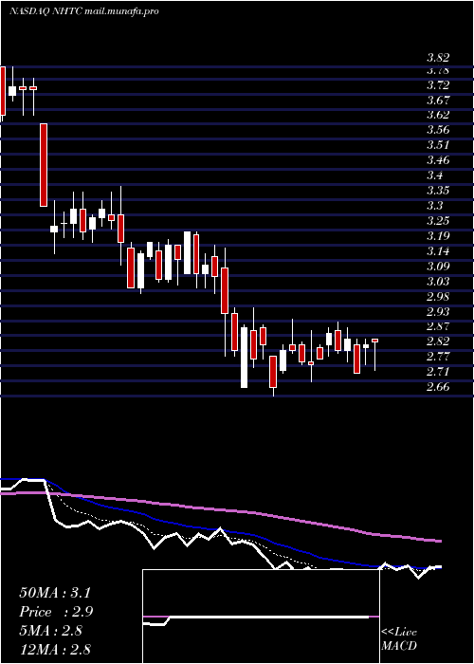The image size is (474, 664).
Task: Click the 3.82 price axis label
Action: click(438, 58)
